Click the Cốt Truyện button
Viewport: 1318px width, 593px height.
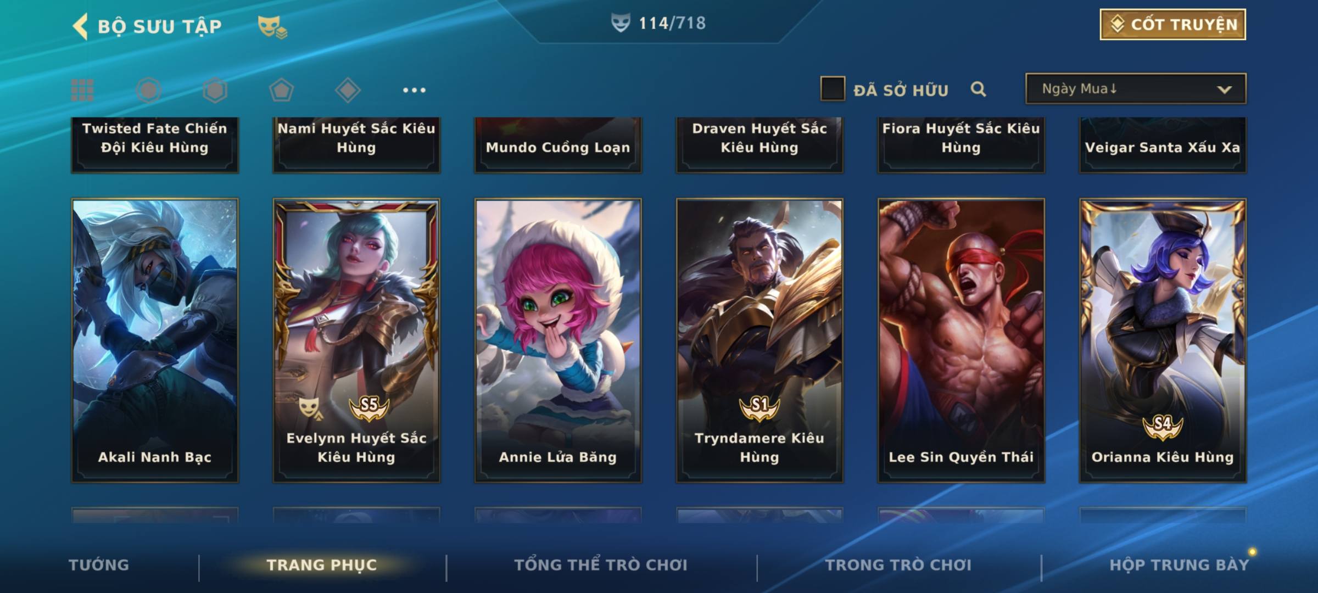click(x=1172, y=25)
